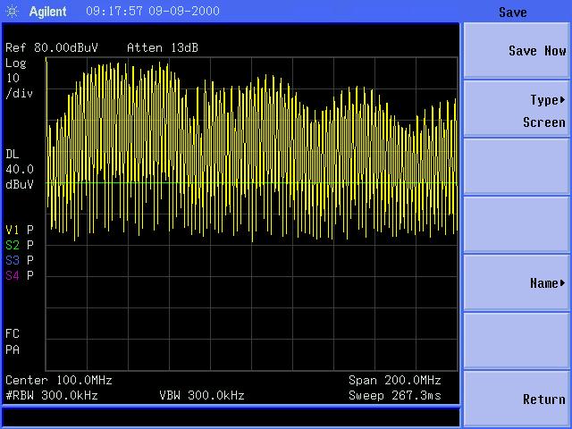Click the Span 200.0MHz readout
572x429 pixels.
point(394,380)
